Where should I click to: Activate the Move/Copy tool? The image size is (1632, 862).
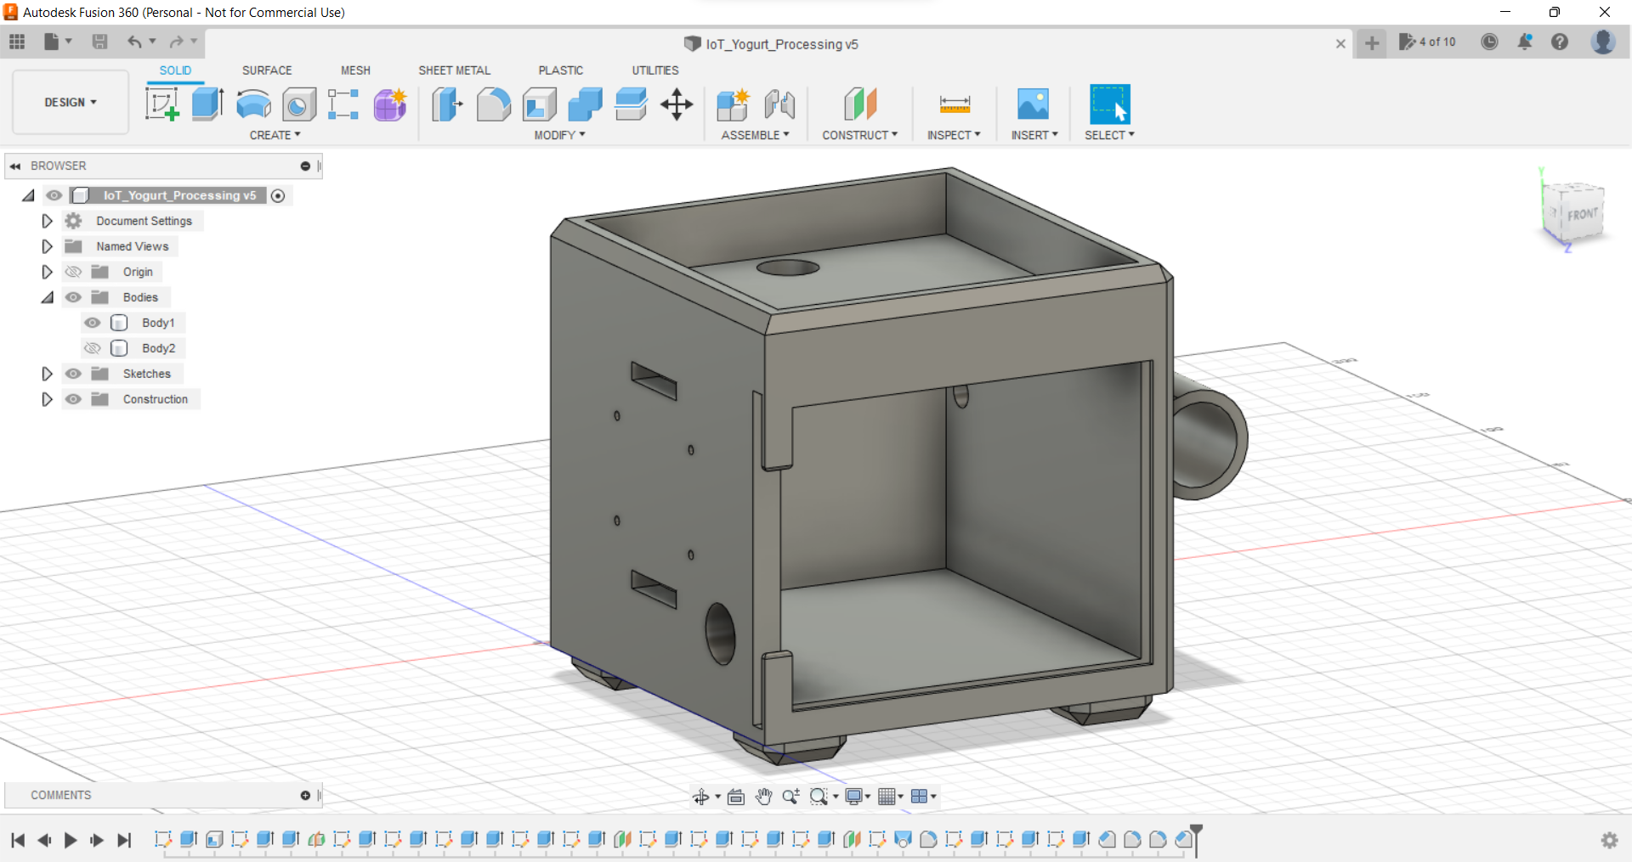pos(677,104)
